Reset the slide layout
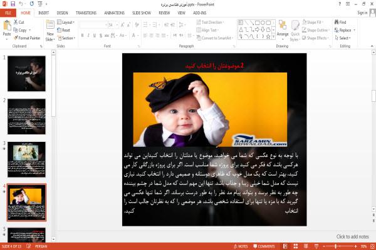 point(64,30)
